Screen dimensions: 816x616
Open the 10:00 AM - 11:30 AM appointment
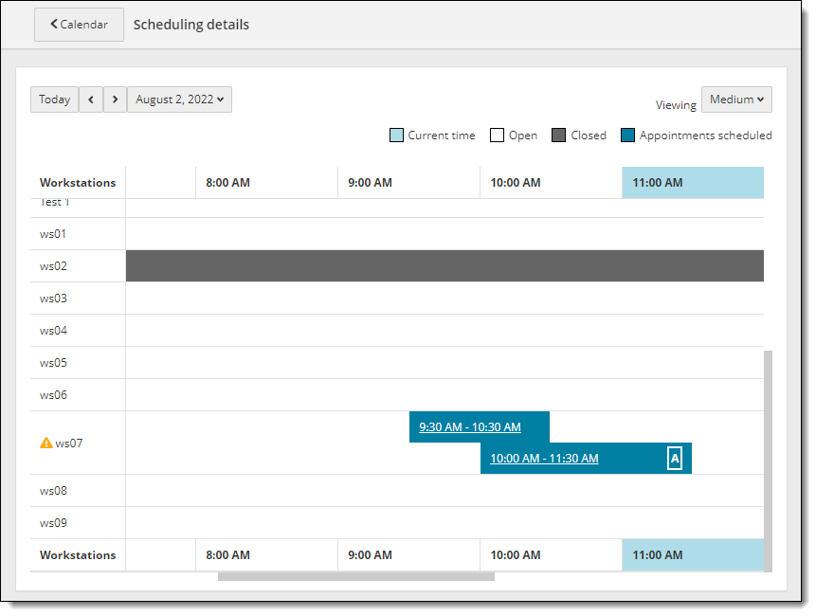[x=544, y=459]
